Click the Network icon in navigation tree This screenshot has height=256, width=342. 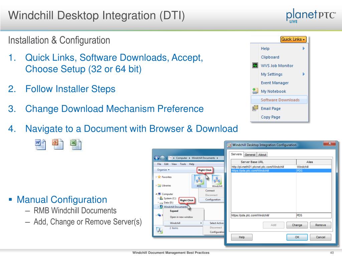pos(159,215)
